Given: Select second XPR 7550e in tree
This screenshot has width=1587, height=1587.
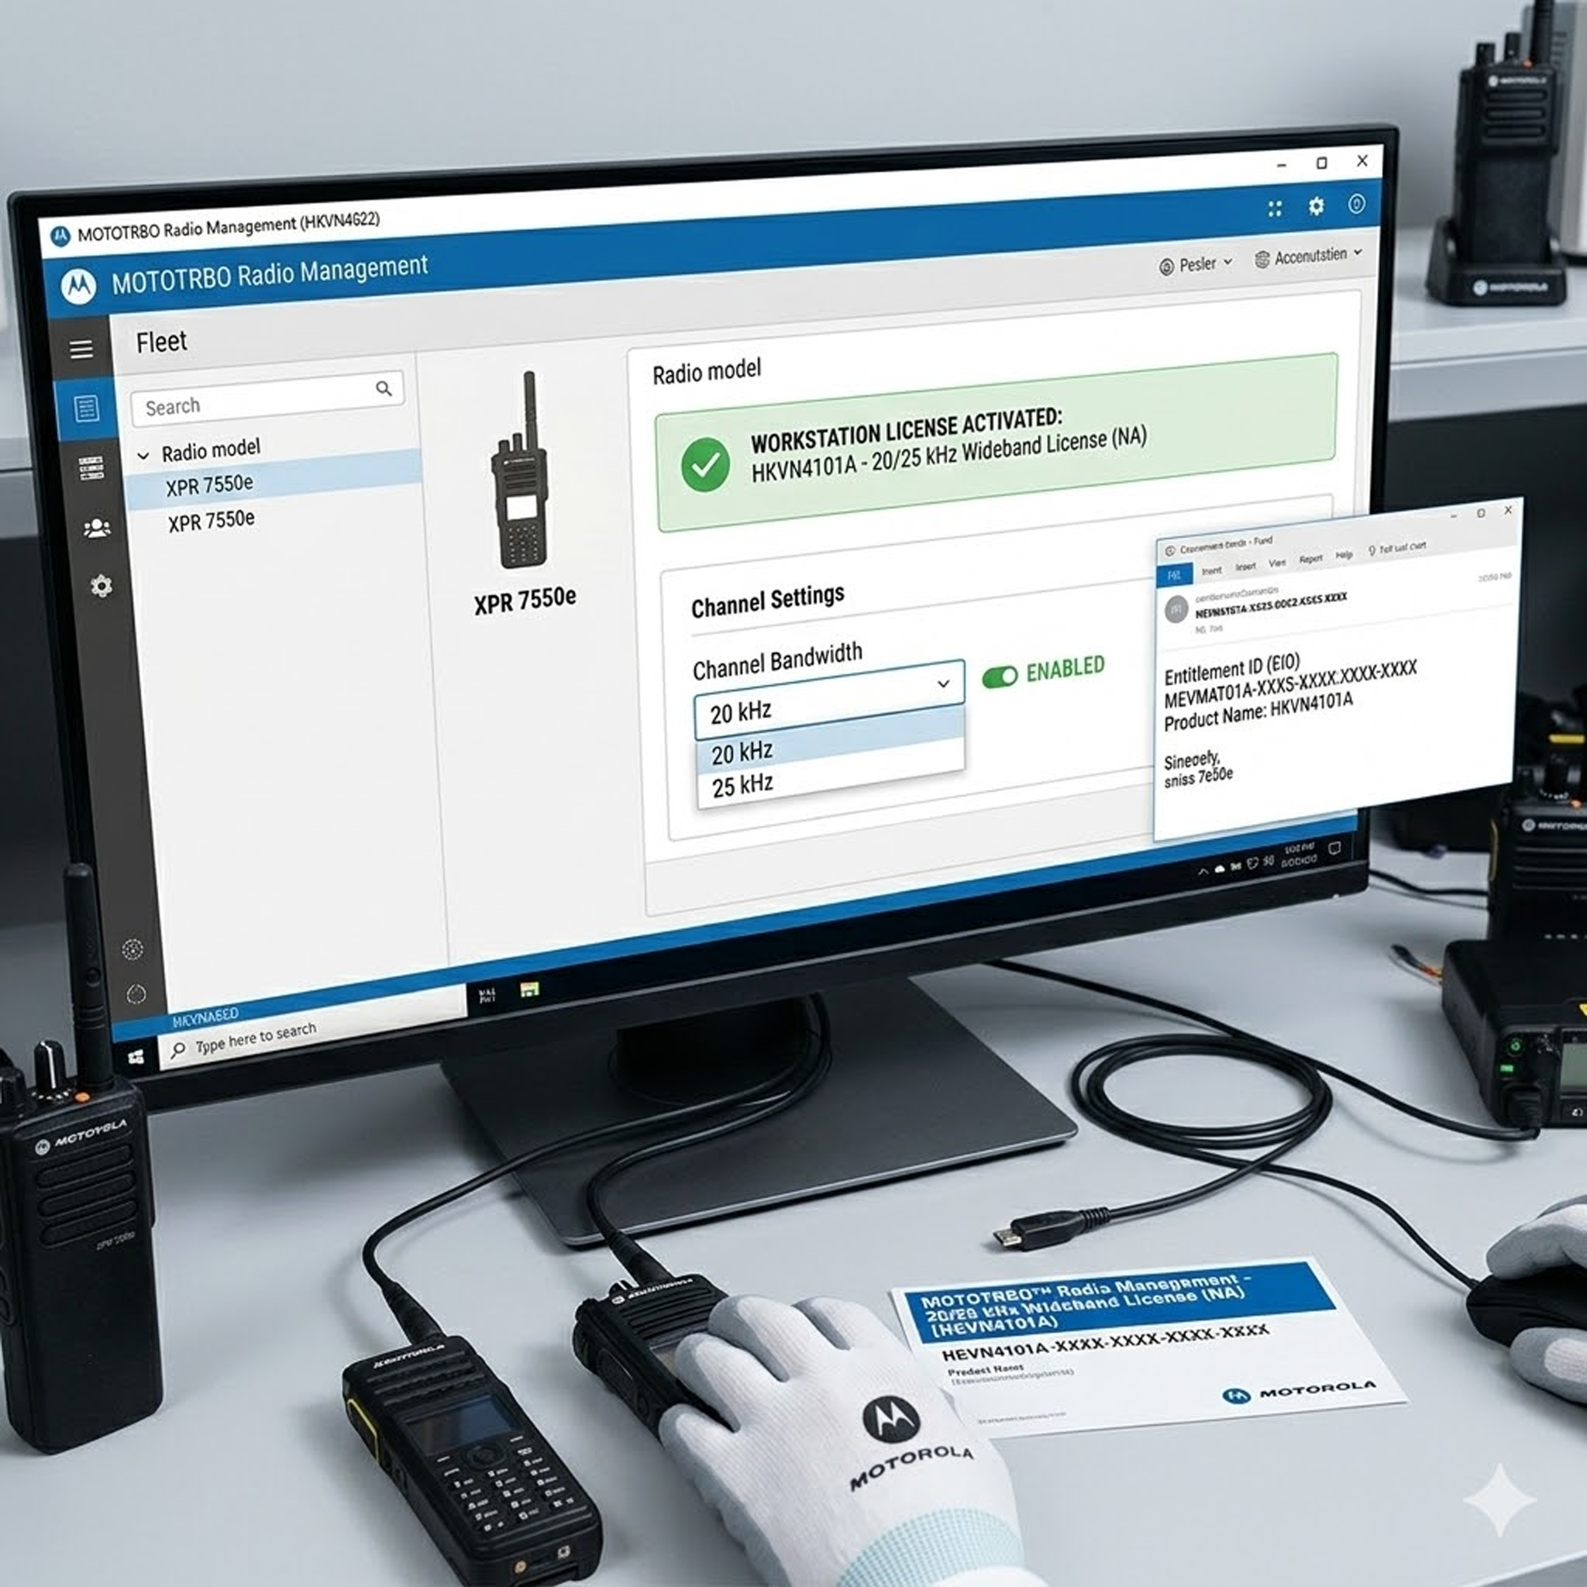Looking at the screenshot, I should 211,521.
